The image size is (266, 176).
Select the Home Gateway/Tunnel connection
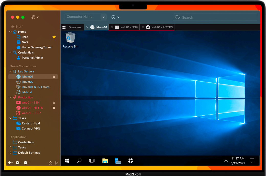(37, 47)
